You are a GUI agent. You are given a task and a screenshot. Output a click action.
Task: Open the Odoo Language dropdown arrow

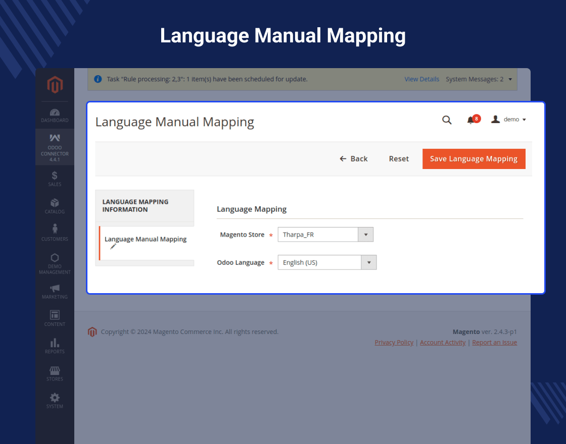coord(369,262)
